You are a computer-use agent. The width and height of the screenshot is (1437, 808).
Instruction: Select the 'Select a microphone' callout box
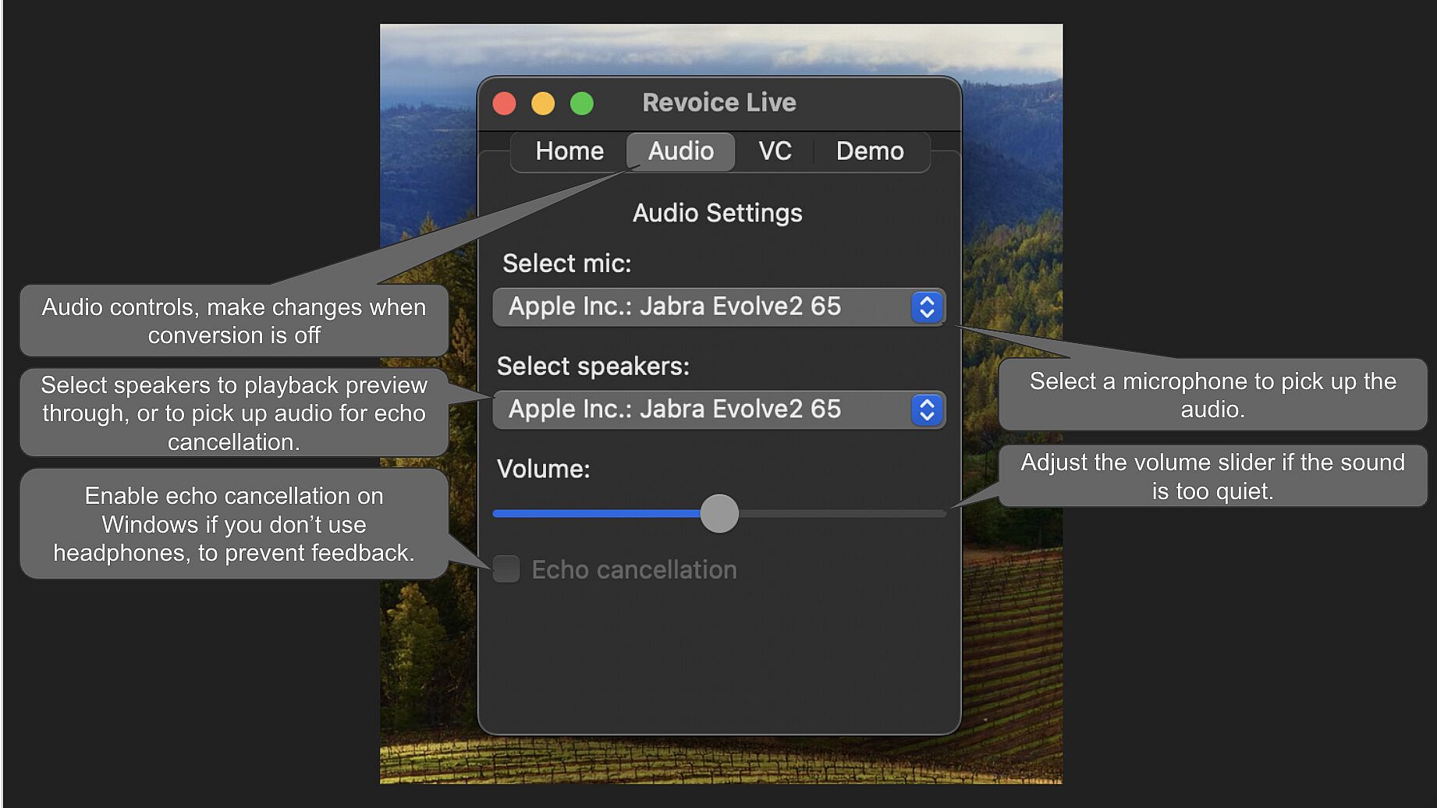pos(1212,395)
